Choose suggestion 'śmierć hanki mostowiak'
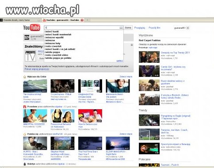This screenshot has width=214, height=168. click(58, 34)
